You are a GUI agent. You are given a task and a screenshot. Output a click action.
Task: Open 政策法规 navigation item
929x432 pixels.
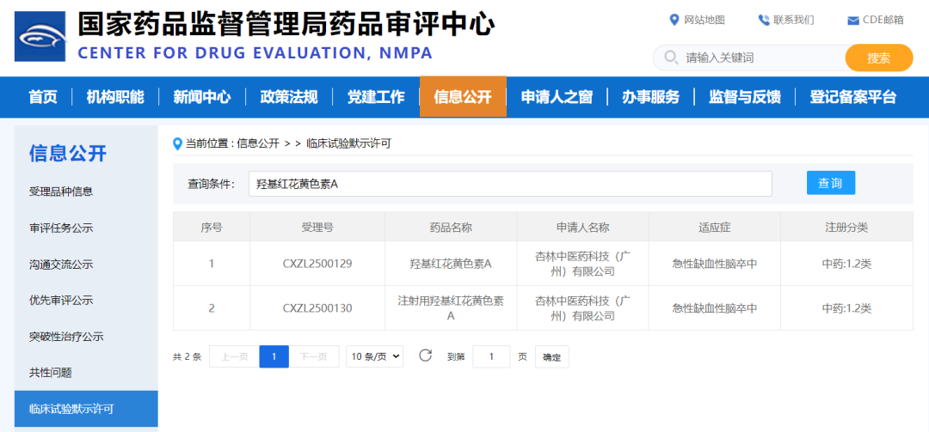tap(289, 97)
